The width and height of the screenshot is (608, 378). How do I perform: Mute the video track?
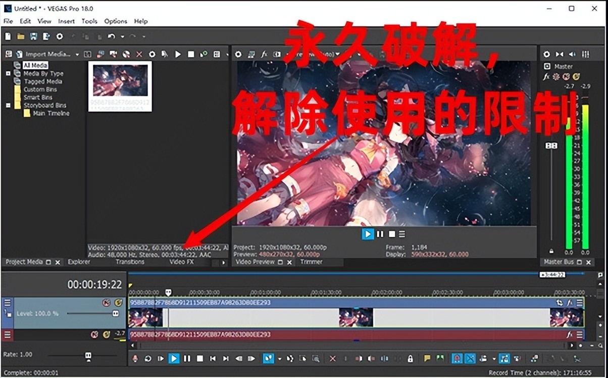coord(106,303)
